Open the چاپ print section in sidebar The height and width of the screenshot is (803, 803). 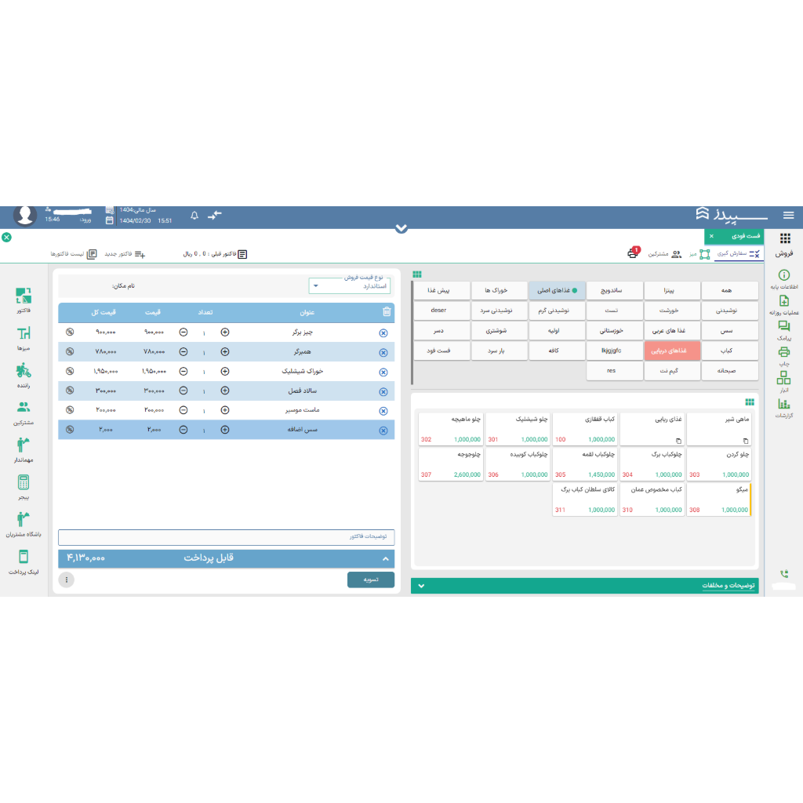784,356
